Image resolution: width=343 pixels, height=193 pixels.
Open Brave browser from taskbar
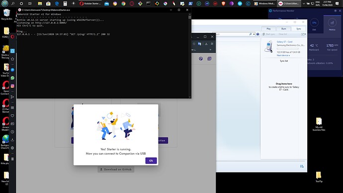(223, 3)
